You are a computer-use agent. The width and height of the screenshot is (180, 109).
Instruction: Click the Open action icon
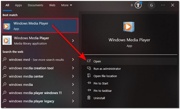coord(89,61)
